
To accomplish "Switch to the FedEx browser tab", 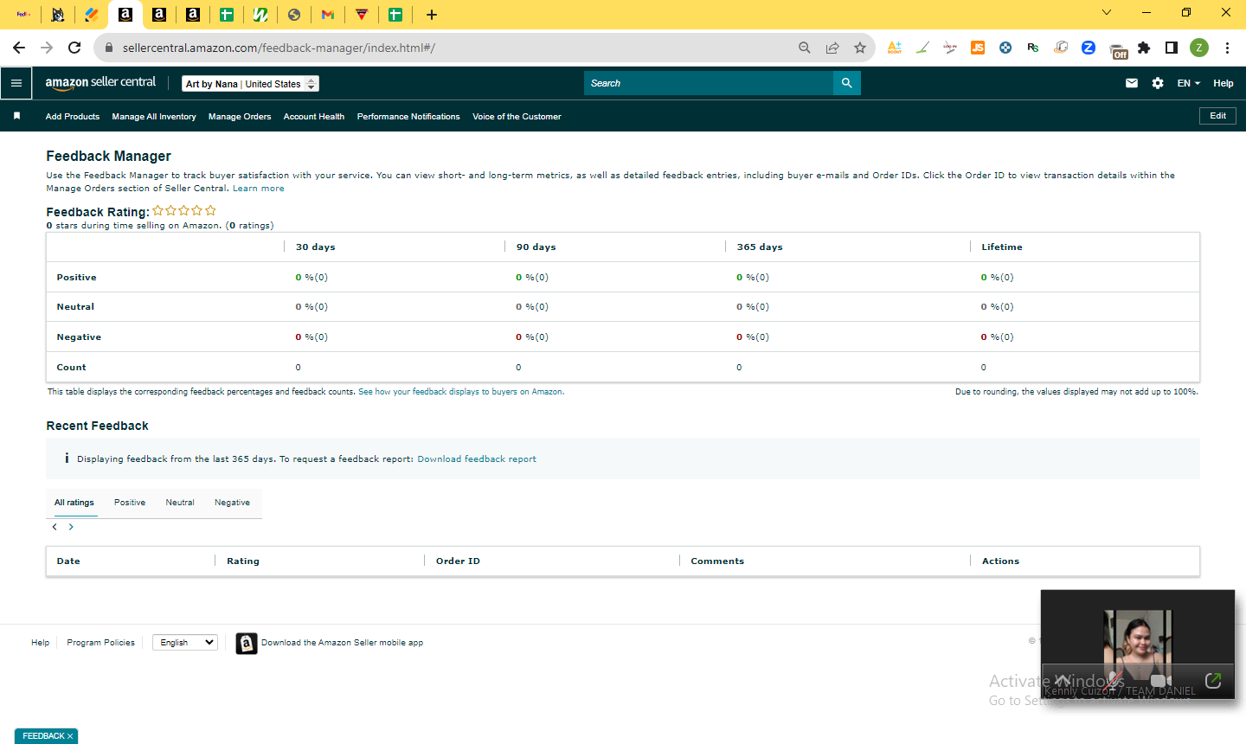I will pos(23,15).
